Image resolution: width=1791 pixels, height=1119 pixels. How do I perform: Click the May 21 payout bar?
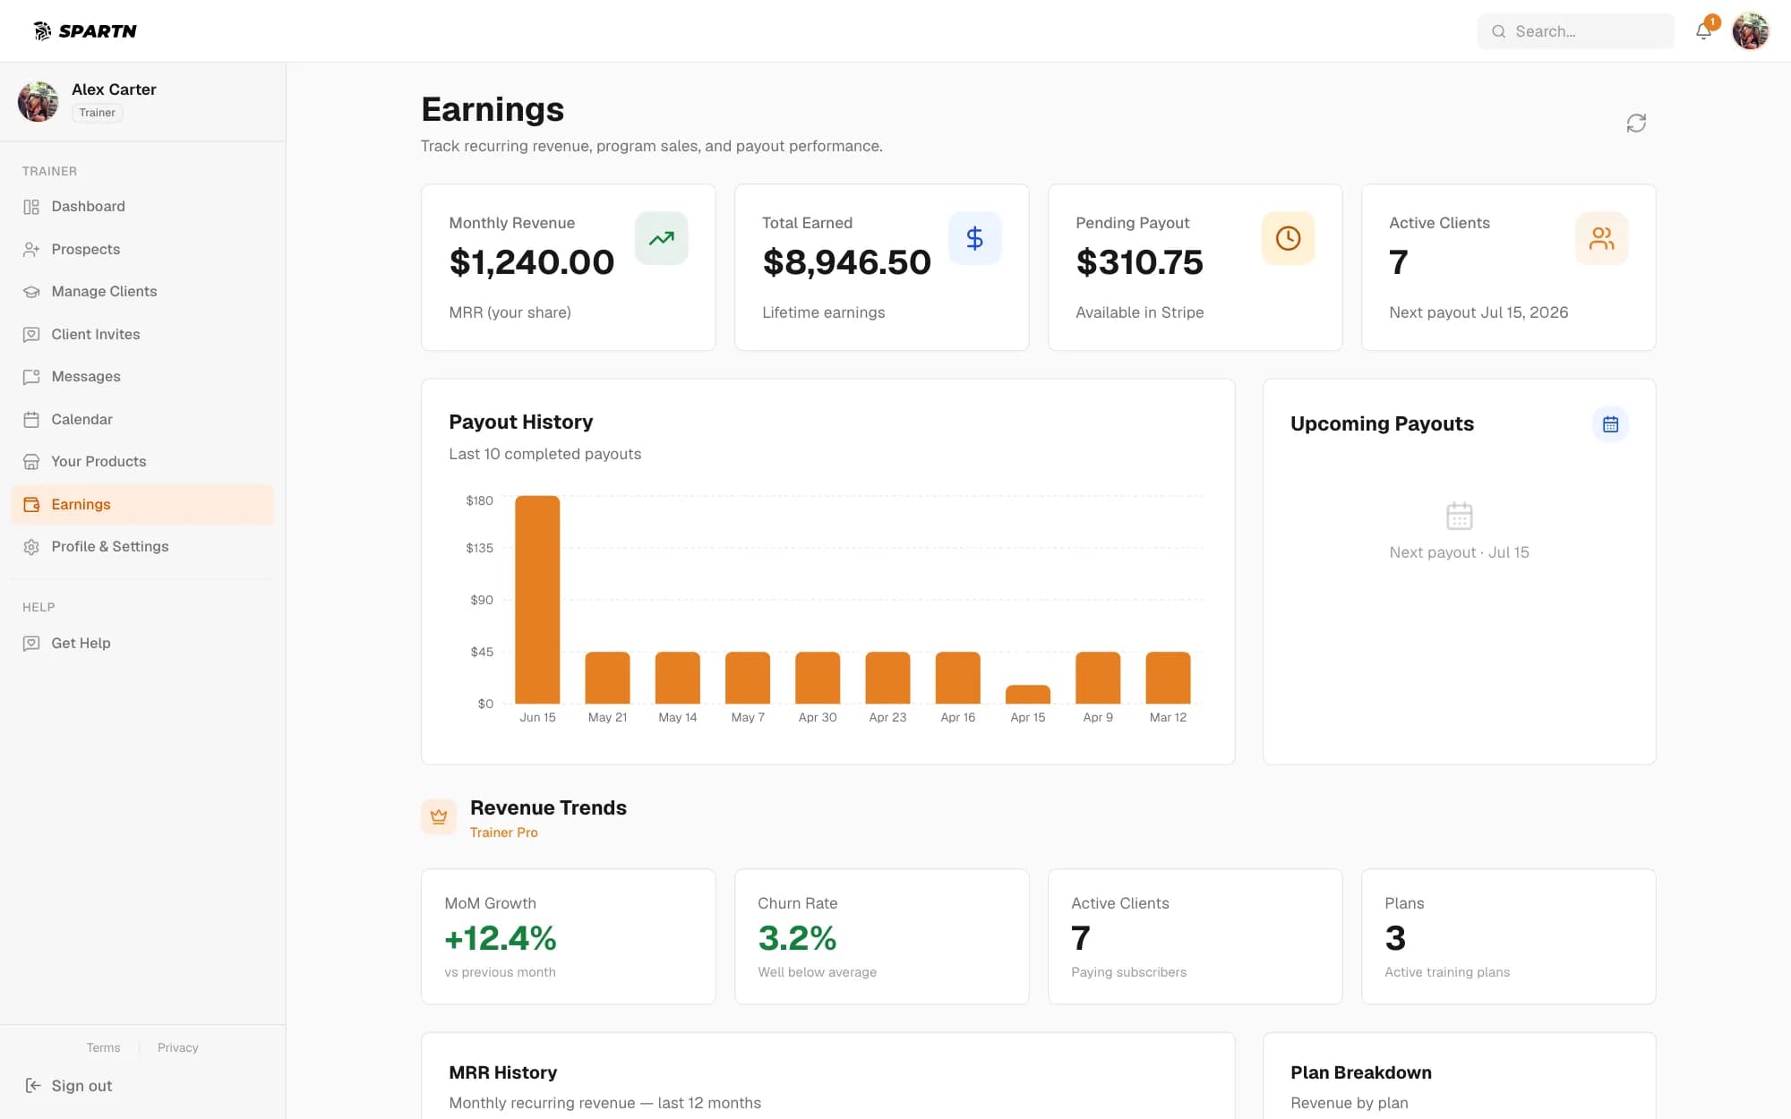(607, 678)
